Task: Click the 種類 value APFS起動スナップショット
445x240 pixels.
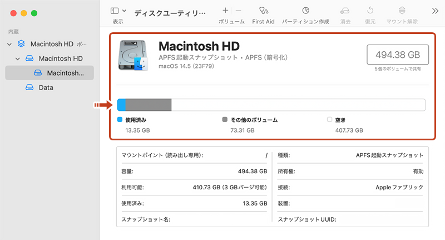Action: point(390,155)
